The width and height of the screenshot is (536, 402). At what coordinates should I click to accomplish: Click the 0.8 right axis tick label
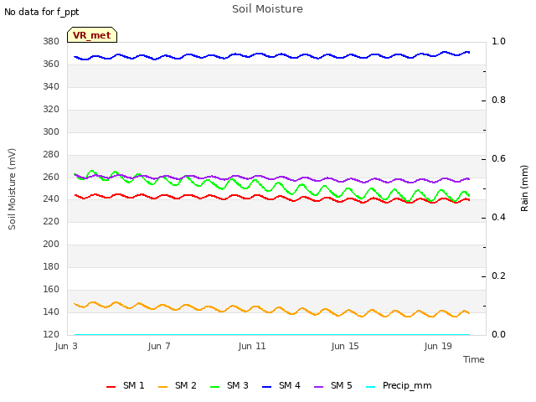click(498, 100)
